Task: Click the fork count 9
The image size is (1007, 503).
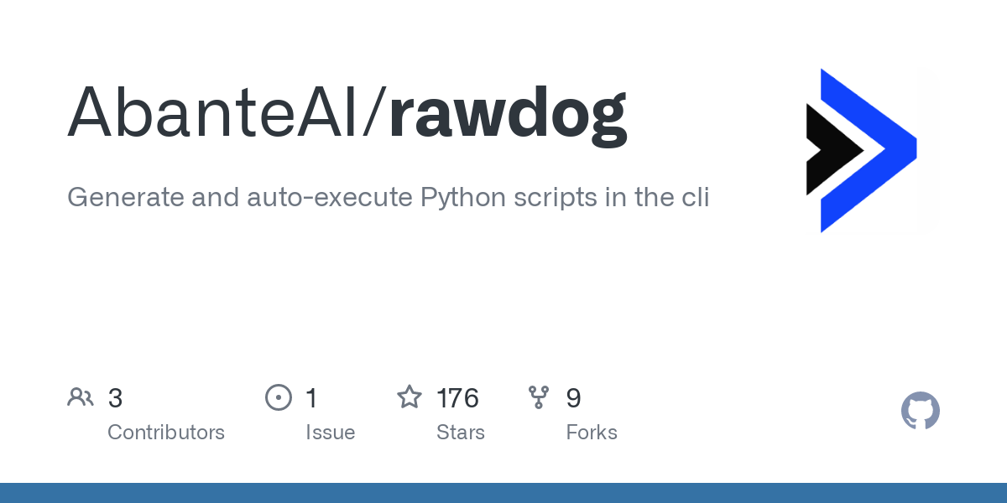Action: tap(574, 397)
